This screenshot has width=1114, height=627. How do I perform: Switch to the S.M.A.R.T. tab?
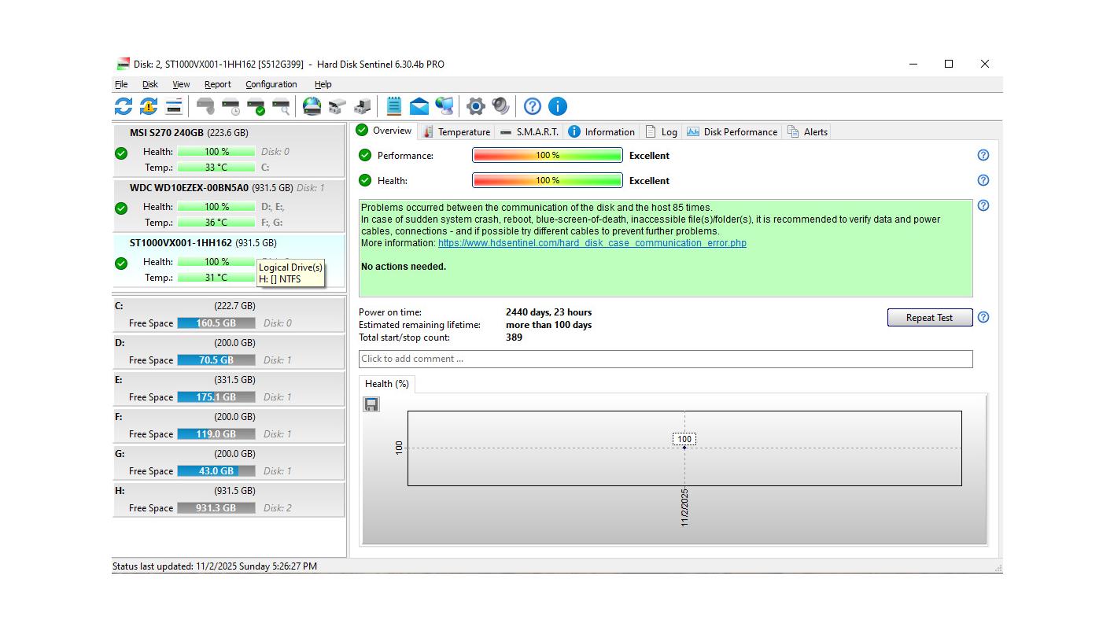coord(529,132)
